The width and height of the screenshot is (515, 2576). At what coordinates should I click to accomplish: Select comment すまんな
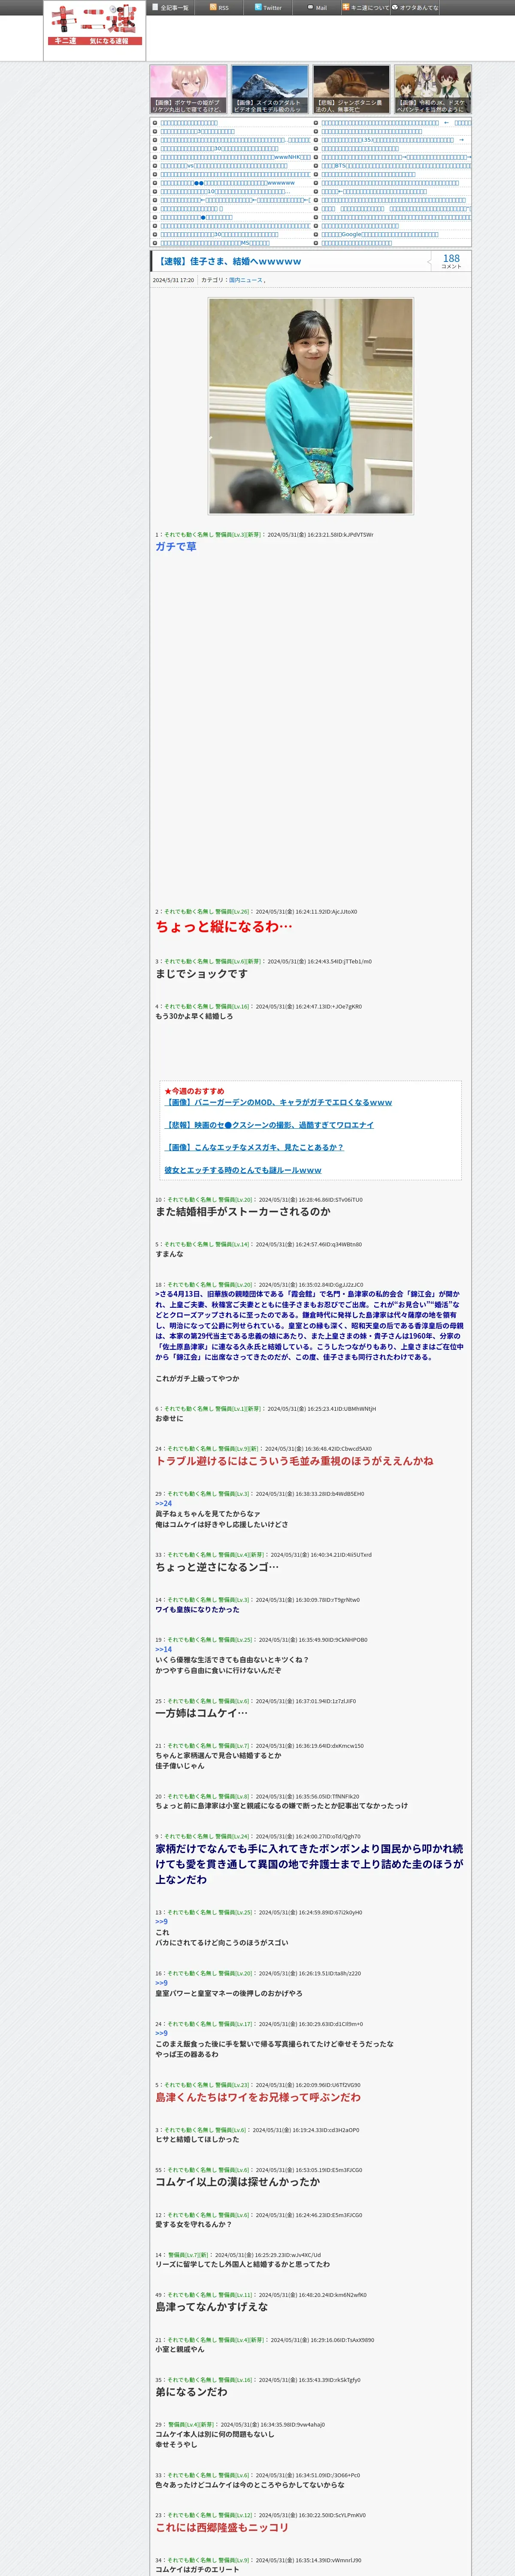(169, 1254)
